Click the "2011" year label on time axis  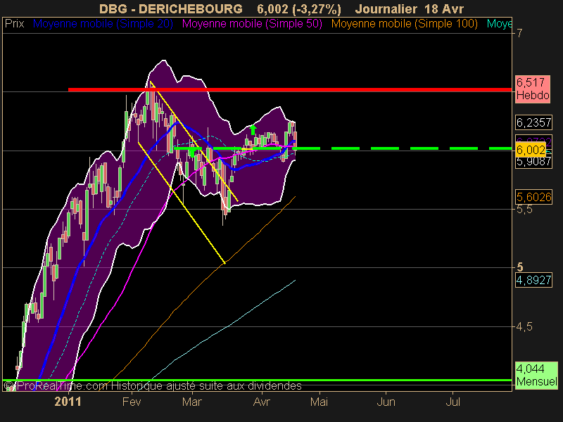(68, 402)
